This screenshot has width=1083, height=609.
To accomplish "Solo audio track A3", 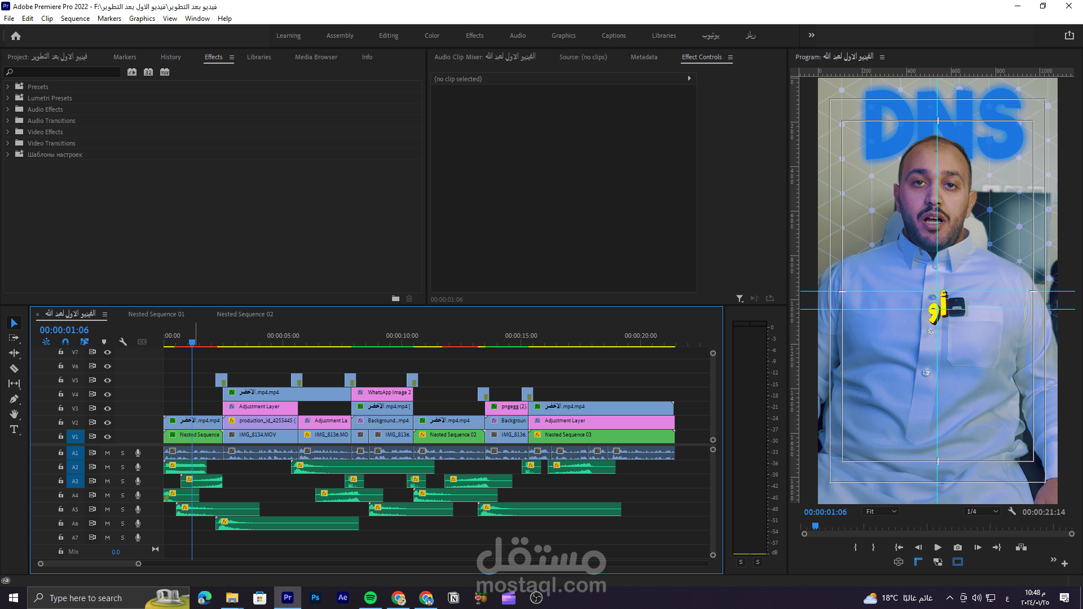I will [122, 481].
